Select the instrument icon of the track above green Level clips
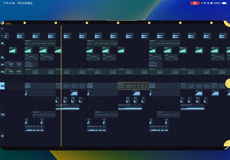Viewport: 230px width, 160px height. tap(2, 43)
